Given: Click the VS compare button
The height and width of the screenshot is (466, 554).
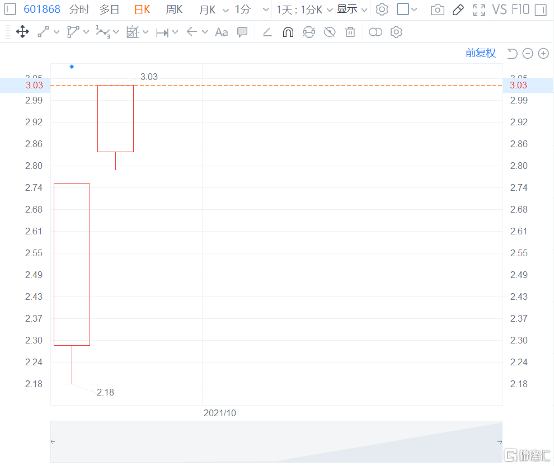Looking at the screenshot, I should pyautogui.click(x=500, y=9).
